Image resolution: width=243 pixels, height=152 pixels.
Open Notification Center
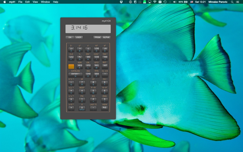pos(237,2)
